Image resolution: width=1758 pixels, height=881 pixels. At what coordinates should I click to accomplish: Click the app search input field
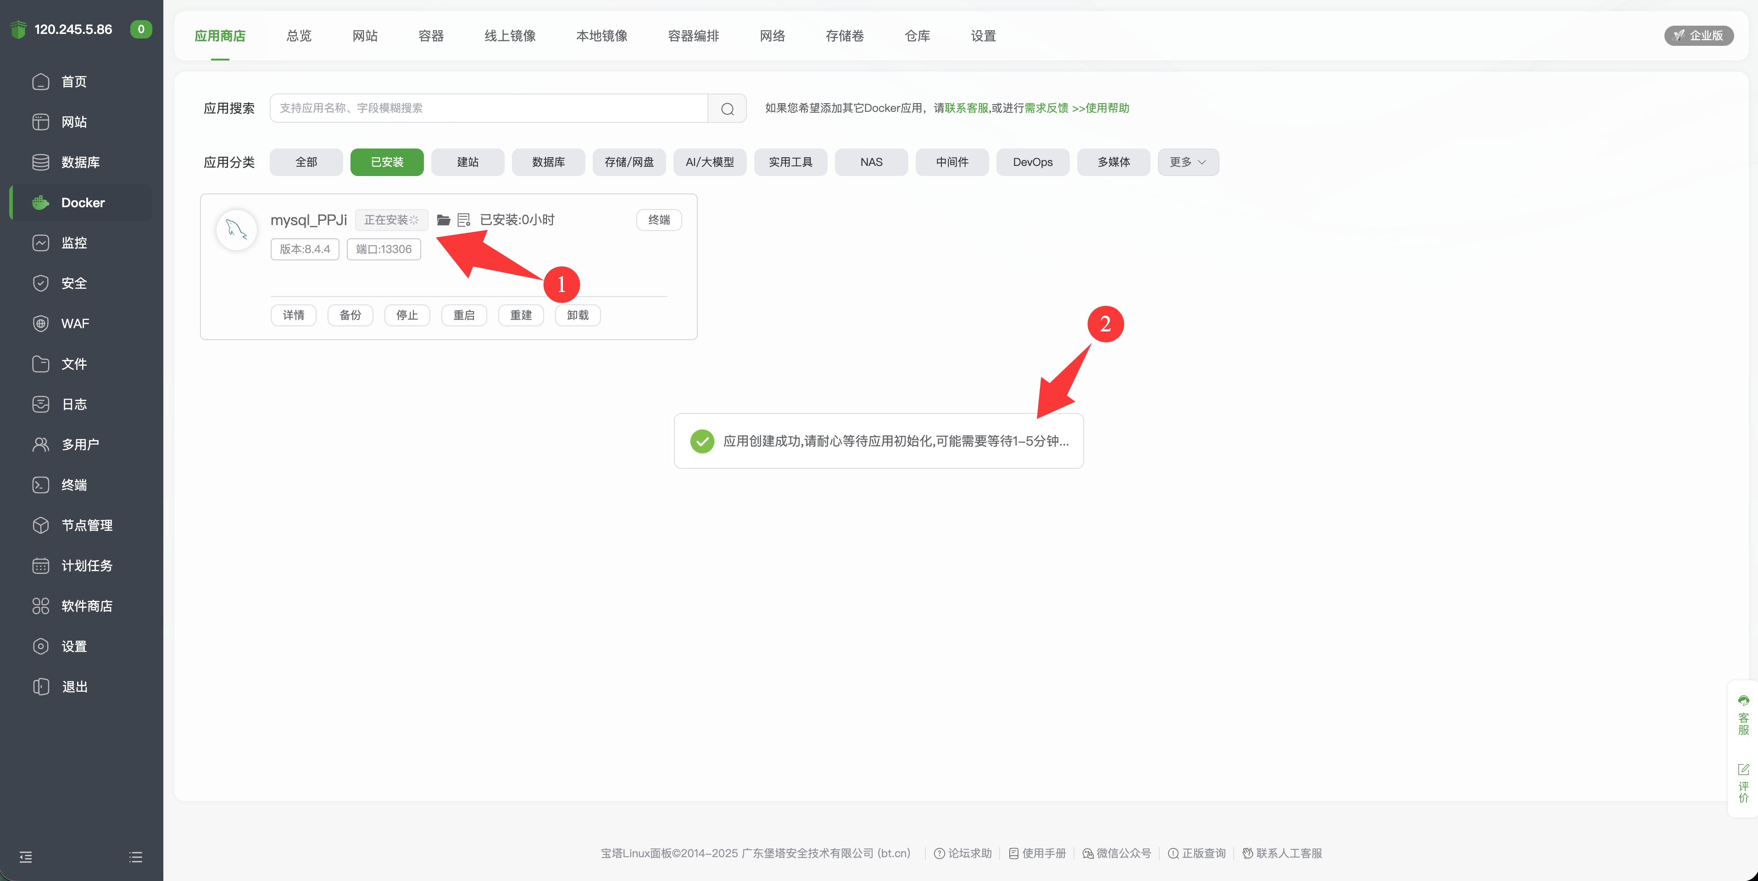[488, 109]
